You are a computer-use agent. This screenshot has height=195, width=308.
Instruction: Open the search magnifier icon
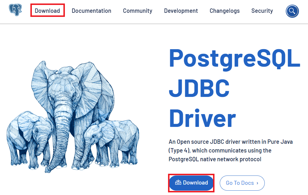click(x=292, y=11)
